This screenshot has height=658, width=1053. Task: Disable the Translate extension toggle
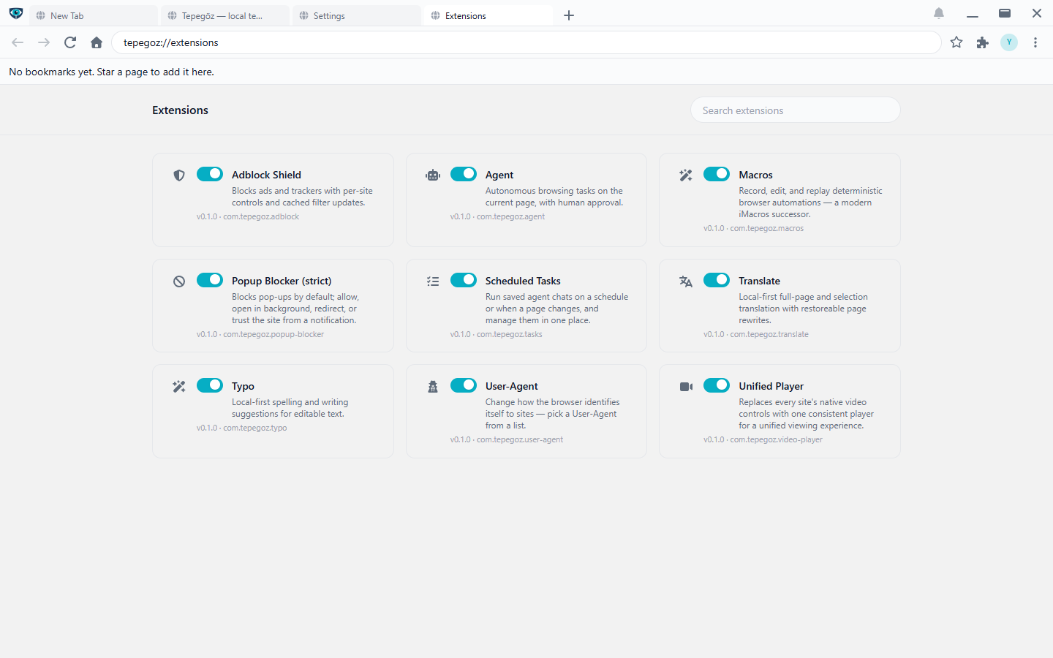tap(717, 280)
